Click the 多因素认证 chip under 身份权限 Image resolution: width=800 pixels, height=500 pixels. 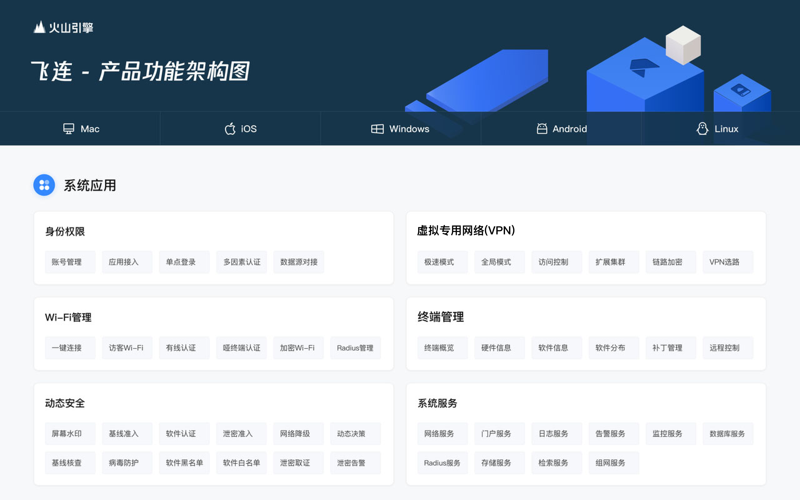click(x=241, y=262)
